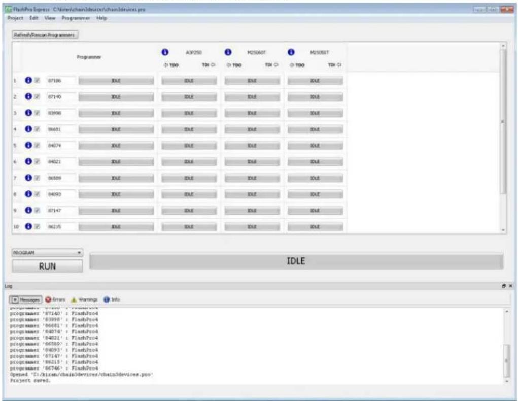Open info for programmer row 6
Image resolution: width=518 pixels, height=401 pixels.
click(28, 161)
